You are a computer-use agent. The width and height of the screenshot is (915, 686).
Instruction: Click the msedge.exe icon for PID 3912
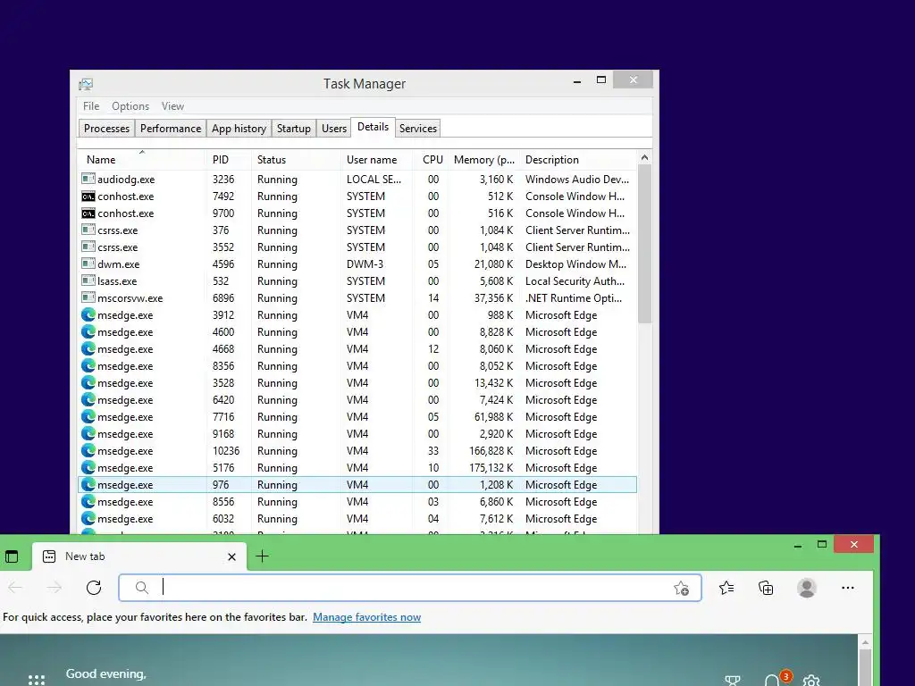88,315
